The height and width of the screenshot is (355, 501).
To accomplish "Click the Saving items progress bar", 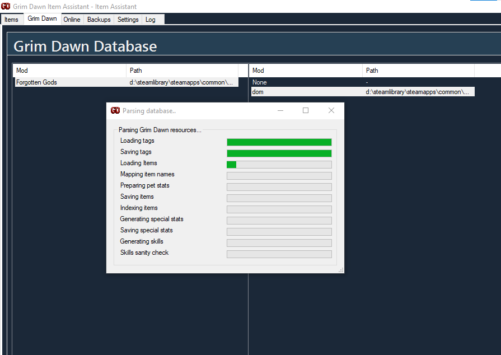I will (x=279, y=198).
